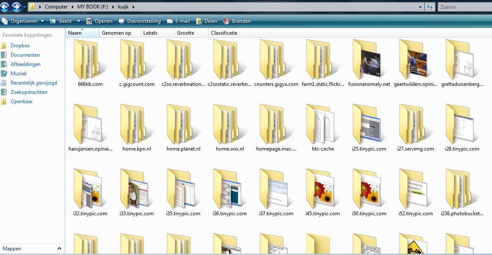Sort by the Labels column
492x255 pixels.
(158, 33)
